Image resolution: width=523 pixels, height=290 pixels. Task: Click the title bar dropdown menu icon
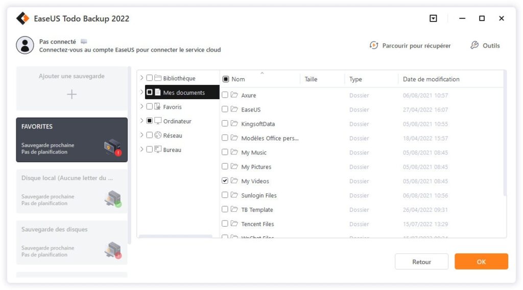point(433,18)
